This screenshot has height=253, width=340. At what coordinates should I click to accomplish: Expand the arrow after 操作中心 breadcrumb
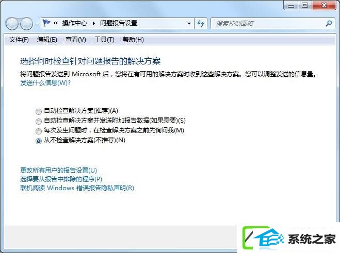click(94, 23)
